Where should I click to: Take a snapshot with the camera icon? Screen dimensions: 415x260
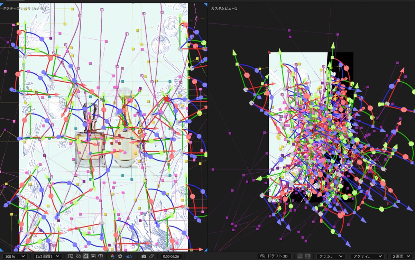144,256
